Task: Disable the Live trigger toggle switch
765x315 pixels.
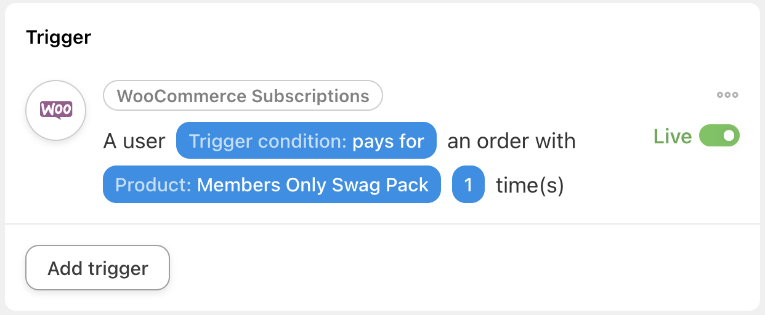Action: coord(719,136)
